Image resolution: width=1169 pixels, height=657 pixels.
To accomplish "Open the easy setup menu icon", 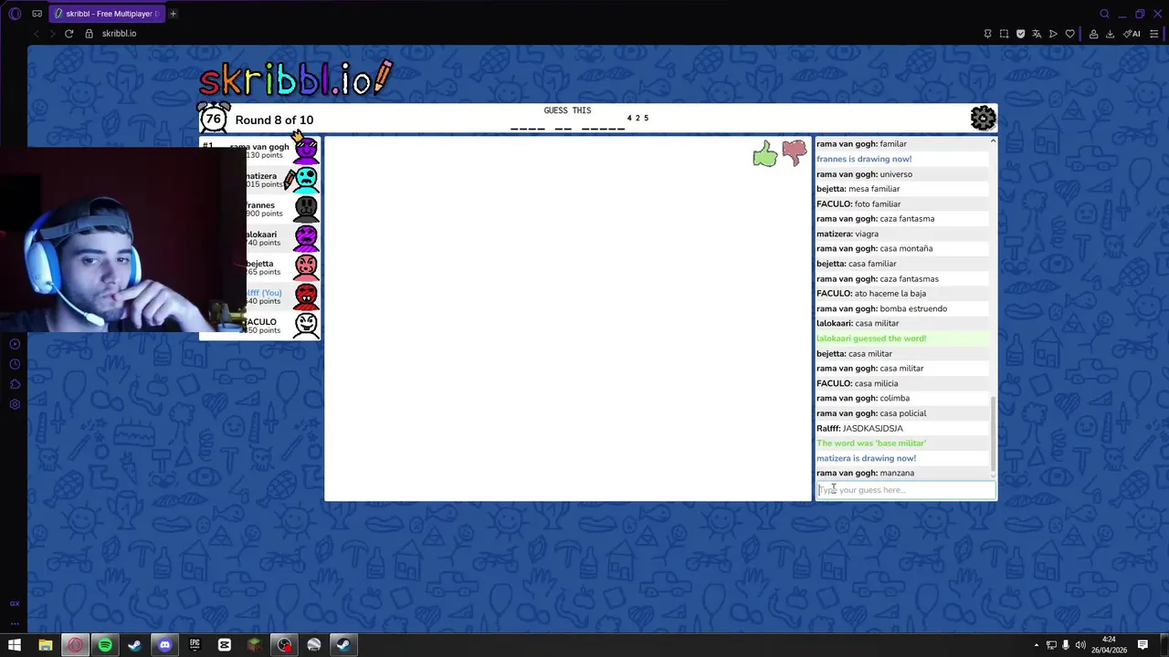I will [1153, 34].
